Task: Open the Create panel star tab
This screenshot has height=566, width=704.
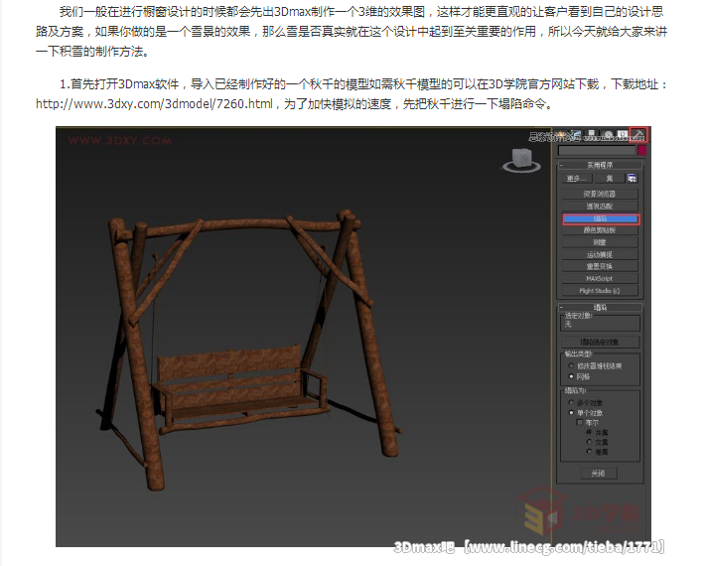Action: [561, 135]
